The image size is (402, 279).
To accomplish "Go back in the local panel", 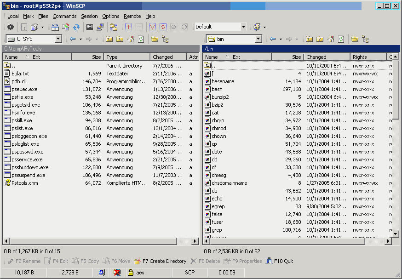I will [x=73, y=39].
